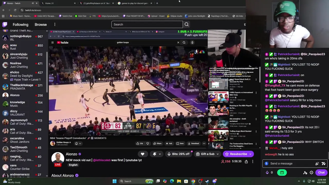The width and height of the screenshot is (329, 185).
Task: Open the 7TV emote menu icon
Action: [324, 163]
